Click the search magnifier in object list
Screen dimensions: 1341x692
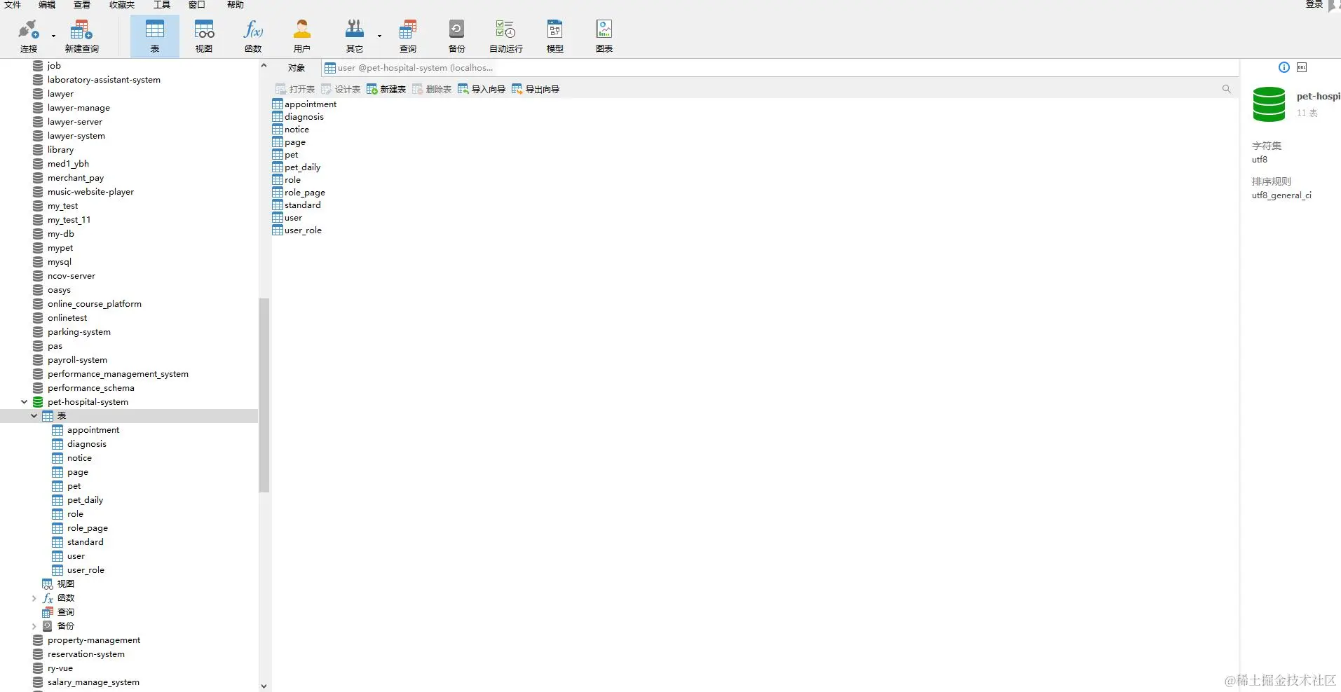pos(1227,89)
